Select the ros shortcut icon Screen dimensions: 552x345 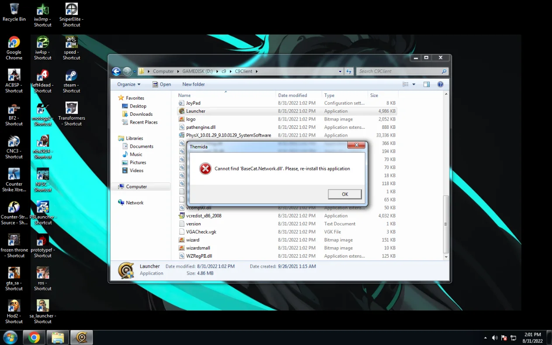click(x=43, y=279)
